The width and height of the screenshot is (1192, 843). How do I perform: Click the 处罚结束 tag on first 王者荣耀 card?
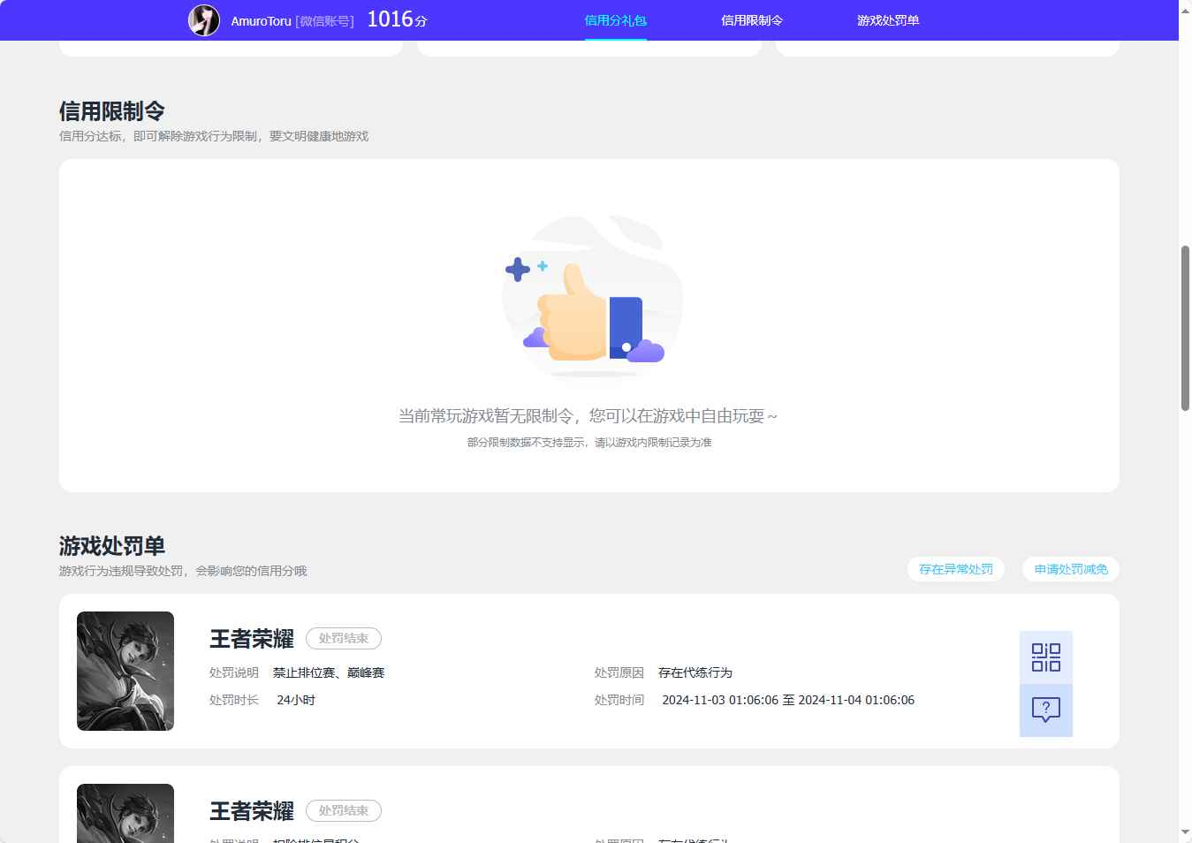point(344,638)
